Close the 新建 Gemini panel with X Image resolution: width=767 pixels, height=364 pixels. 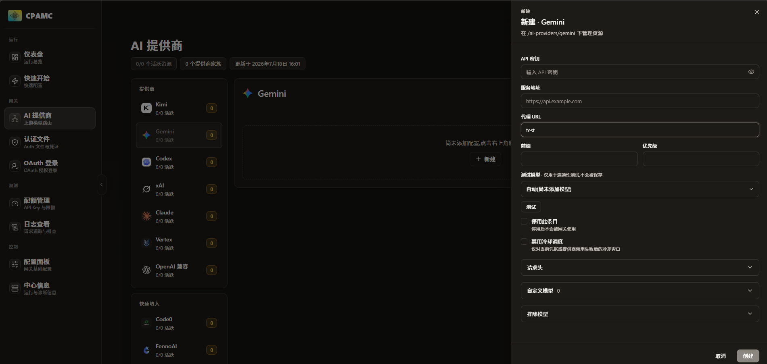click(757, 12)
